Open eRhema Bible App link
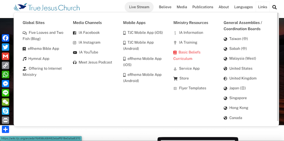This screenshot has height=141, width=284. pos(41,49)
